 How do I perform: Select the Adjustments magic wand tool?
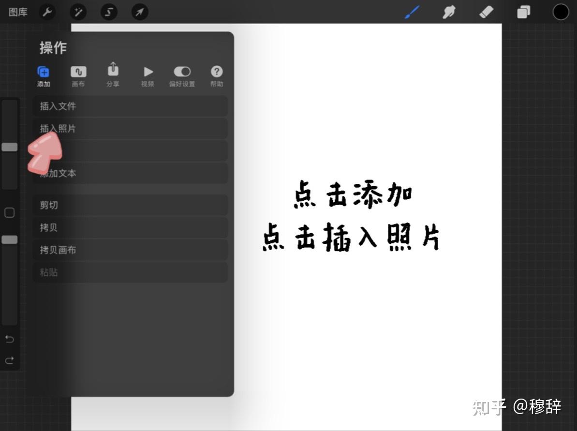point(77,12)
